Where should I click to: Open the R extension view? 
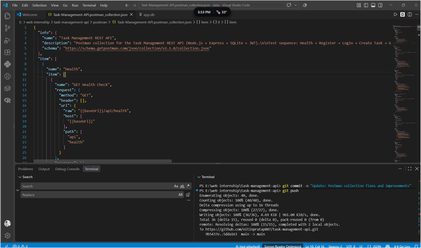pos(7,100)
